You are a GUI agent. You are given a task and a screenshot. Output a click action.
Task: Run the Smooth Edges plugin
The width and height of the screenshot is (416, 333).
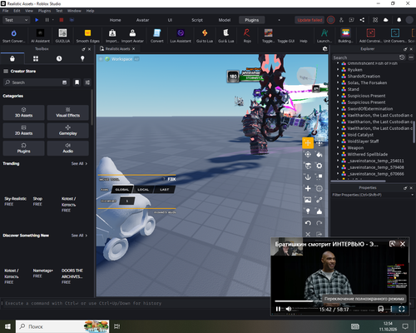point(87,36)
